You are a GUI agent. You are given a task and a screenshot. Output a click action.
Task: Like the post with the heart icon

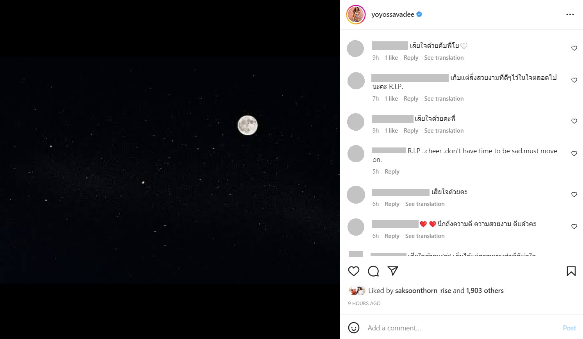coord(353,271)
